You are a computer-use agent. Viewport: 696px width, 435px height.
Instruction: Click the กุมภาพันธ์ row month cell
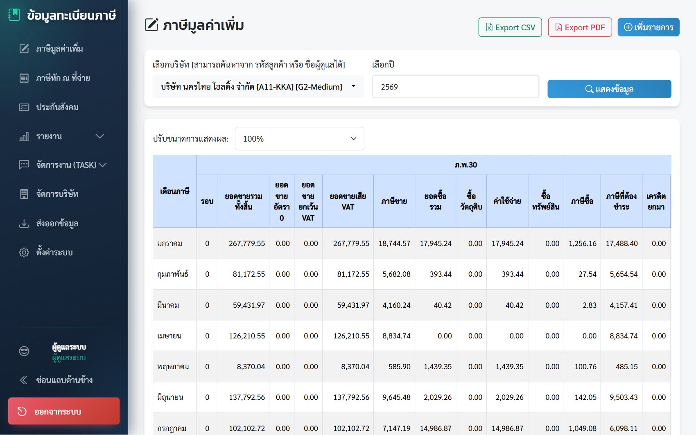[175, 274]
